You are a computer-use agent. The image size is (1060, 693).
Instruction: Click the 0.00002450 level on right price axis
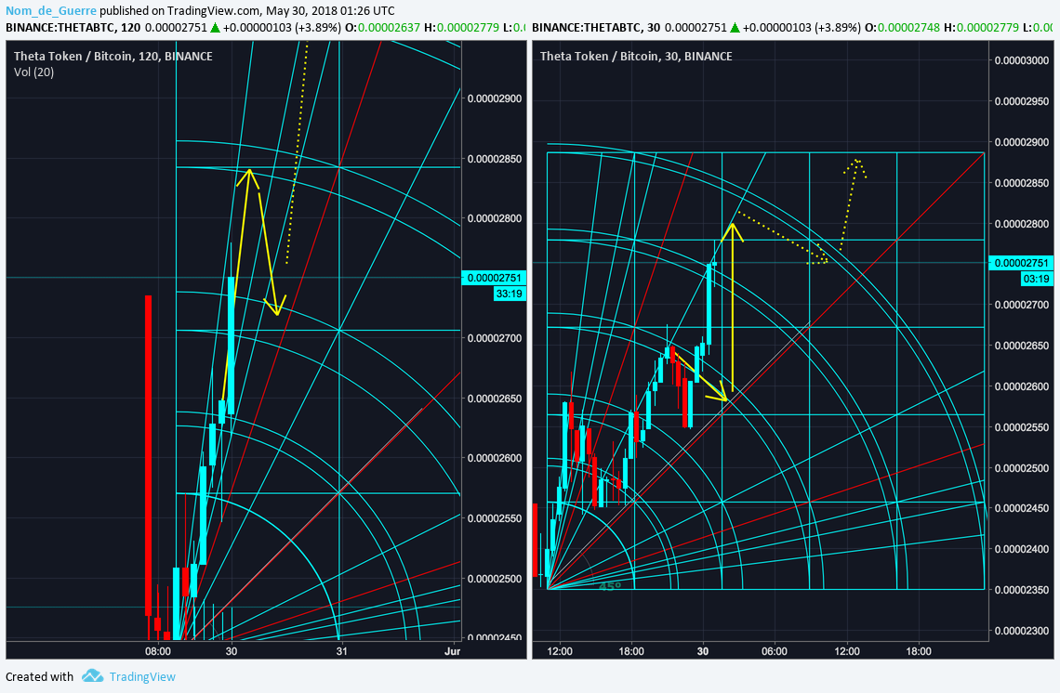1022,509
